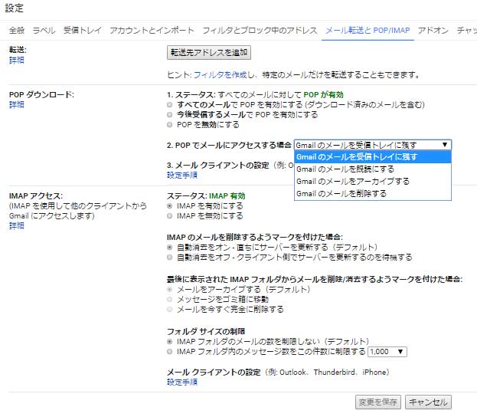
Task: Open the アカウントとインポート tab
Action: point(152,31)
